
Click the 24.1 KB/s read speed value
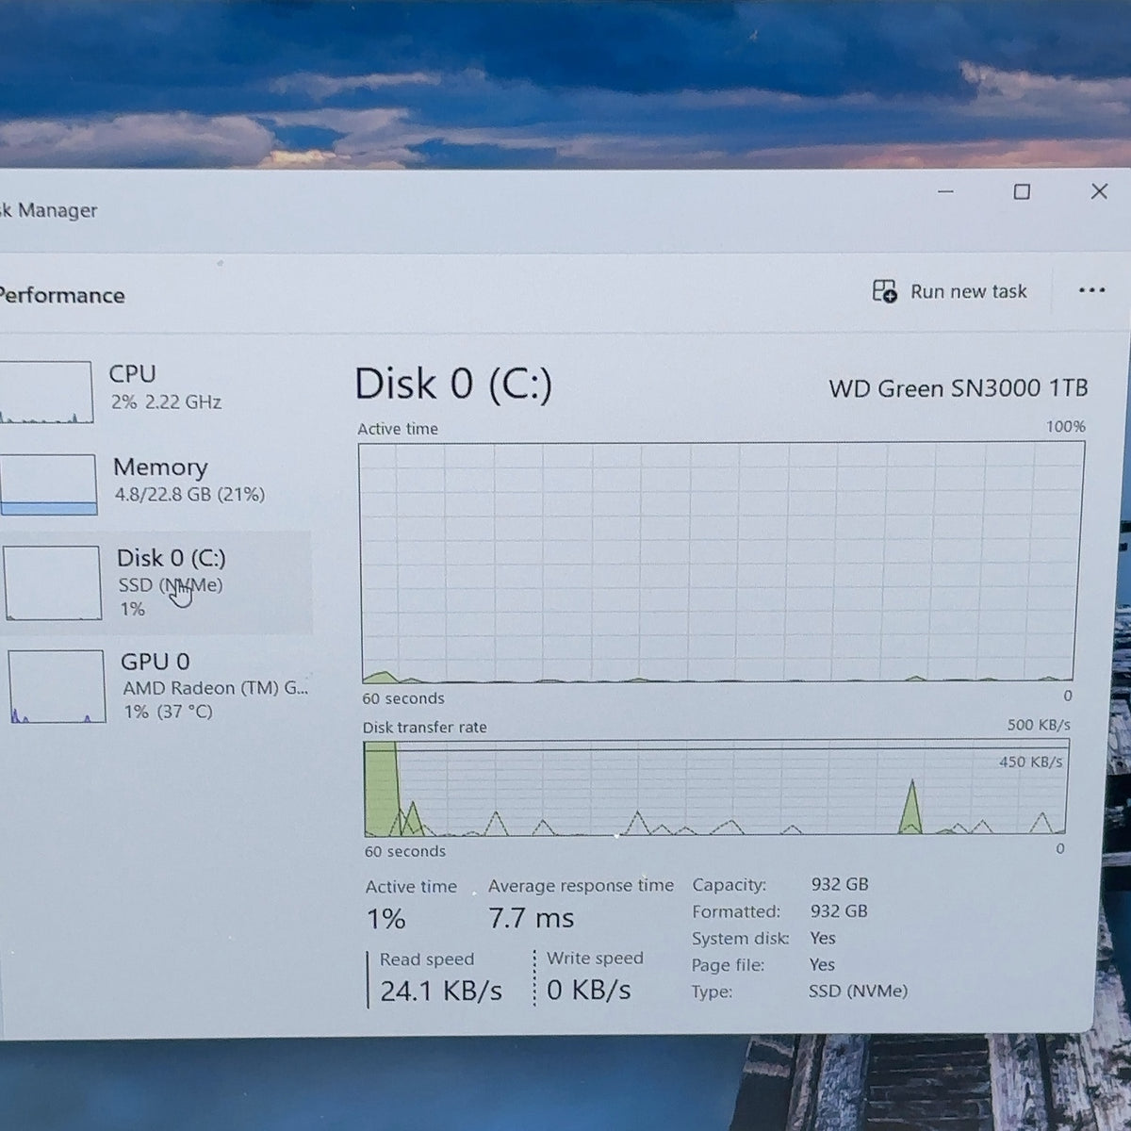441,991
